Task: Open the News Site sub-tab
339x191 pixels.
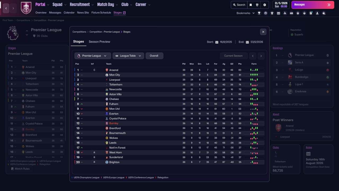Action: (83, 13)
